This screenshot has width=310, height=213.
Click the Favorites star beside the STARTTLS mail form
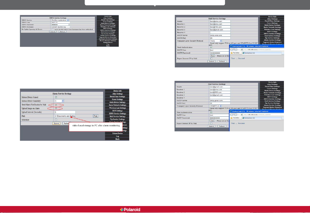coord(231,118)
